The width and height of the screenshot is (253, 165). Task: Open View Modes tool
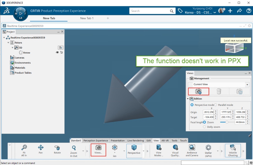159,150
